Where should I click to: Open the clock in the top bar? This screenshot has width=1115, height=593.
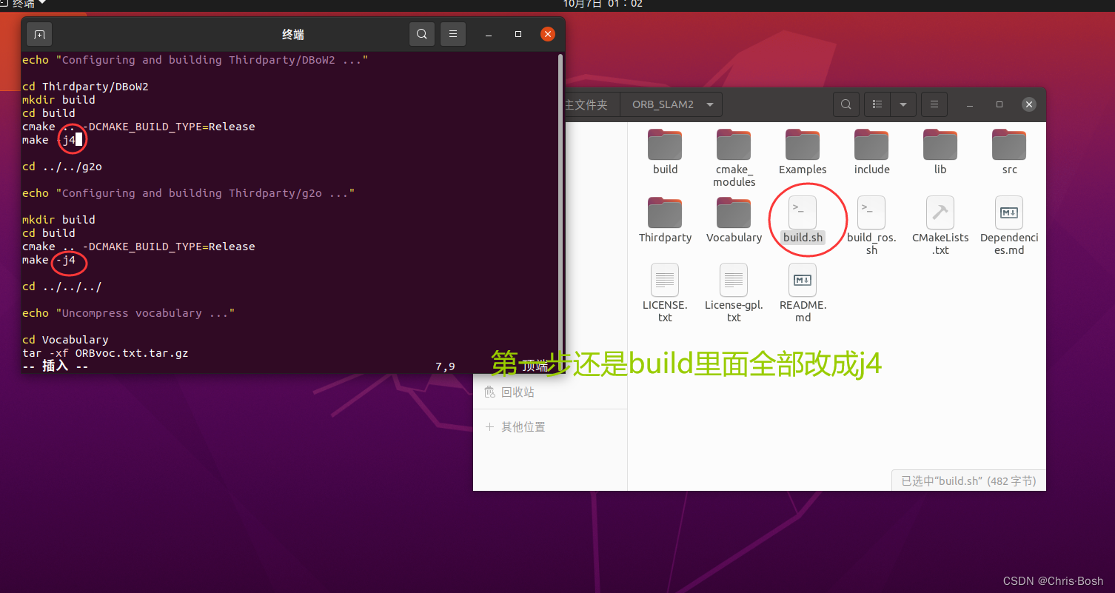click(603, 4)
